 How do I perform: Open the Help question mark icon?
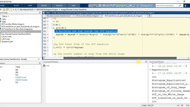coord(150,6)
